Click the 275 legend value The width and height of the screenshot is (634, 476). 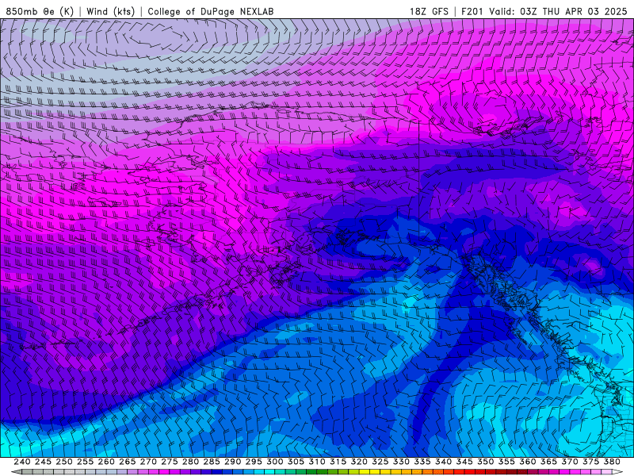point(170,462)
